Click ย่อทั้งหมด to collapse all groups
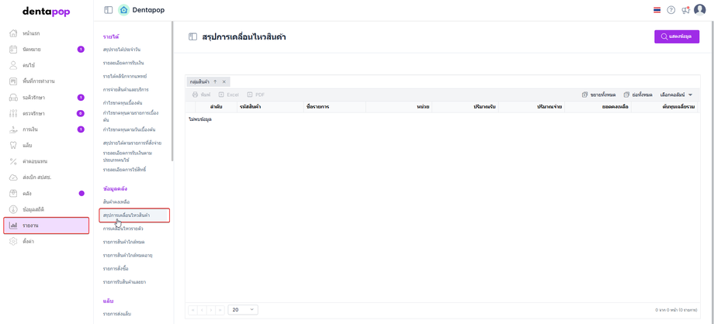Image resolution: width=714 pixels, height=324 pixels. pos(638,95)
